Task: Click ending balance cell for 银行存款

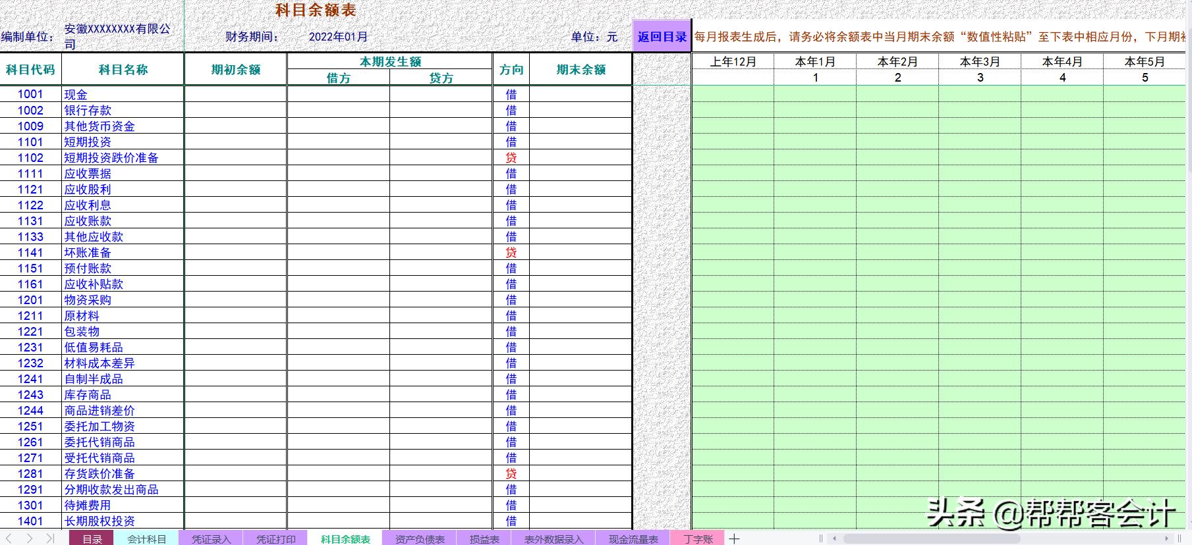Action: [581, 110]
